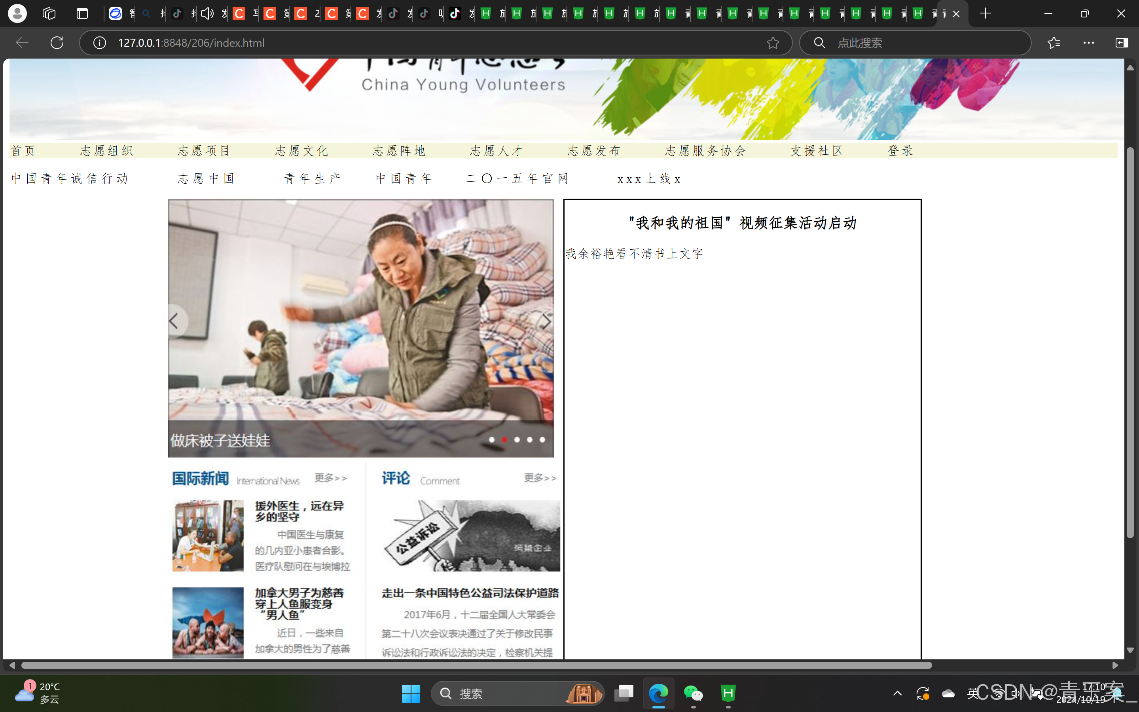Click the favorites star in address bar

click(772, 43)
